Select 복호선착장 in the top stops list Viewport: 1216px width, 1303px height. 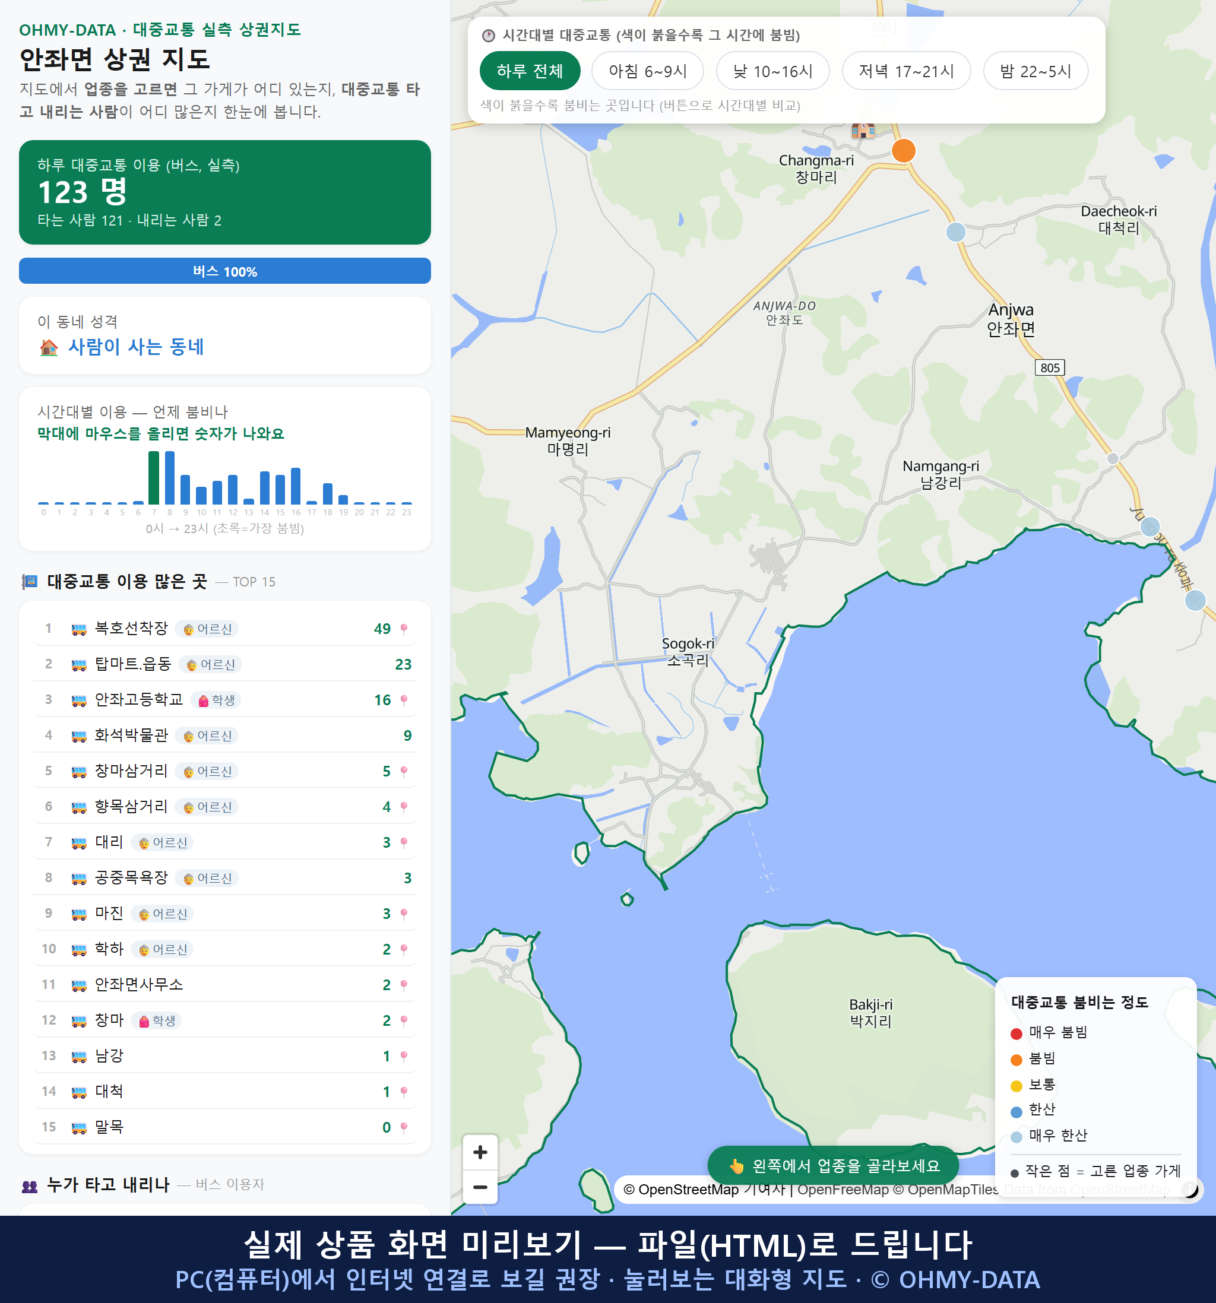coord(225,629)
